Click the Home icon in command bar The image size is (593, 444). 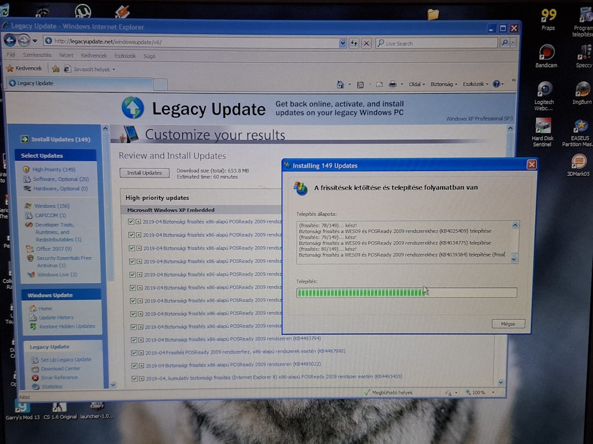pyautogui.click(x=340, y=84)
